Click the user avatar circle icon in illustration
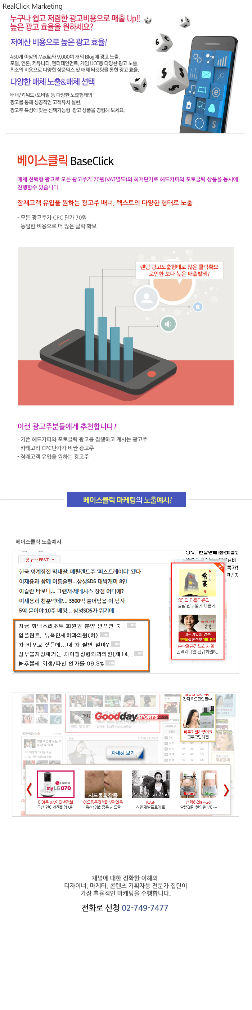The width and height of the screenshot is (252, 1010). [x=147, y=298]
